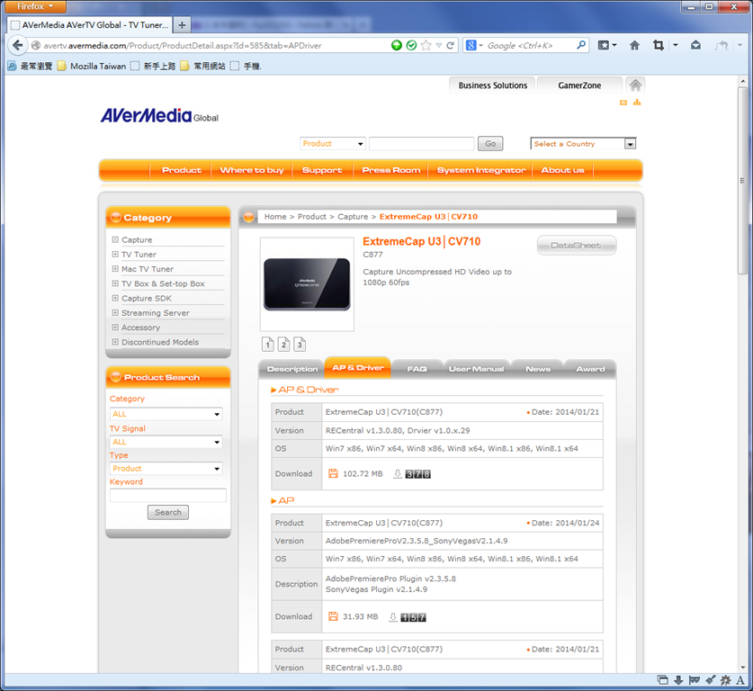The image size is (753, 691).
Task: Click the Keyword input field
Action: pos(168,495)
